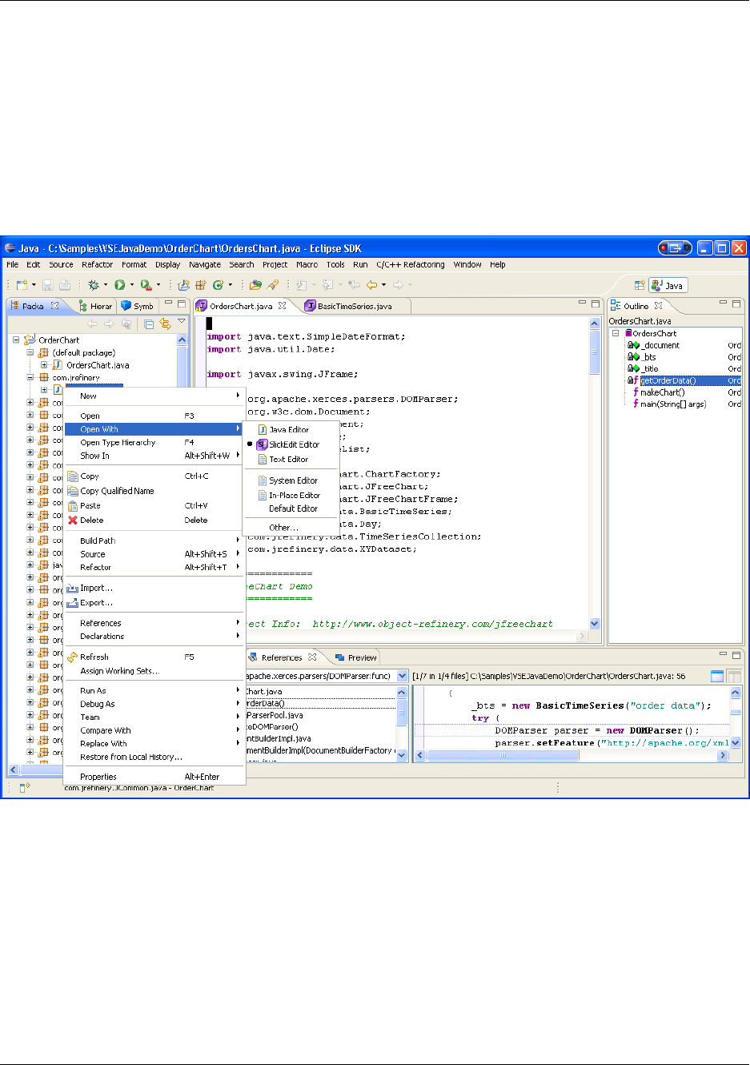Click Restore from Local History entry
This screenshot has width=750, height=1065.
coord(153,757)
